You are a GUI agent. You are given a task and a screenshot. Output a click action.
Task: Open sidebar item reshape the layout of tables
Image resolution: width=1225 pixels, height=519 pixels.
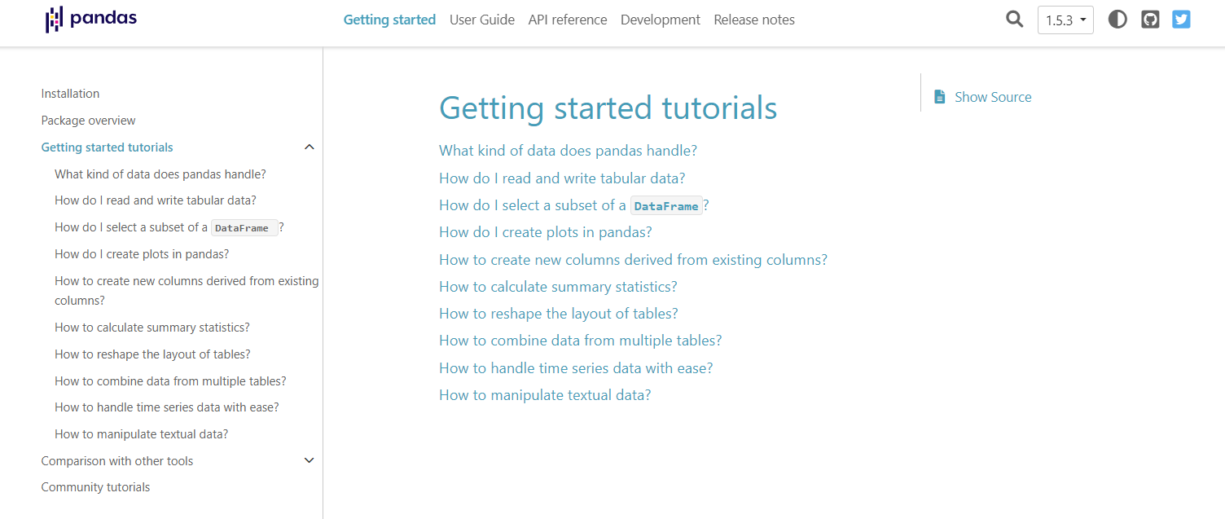152,354
